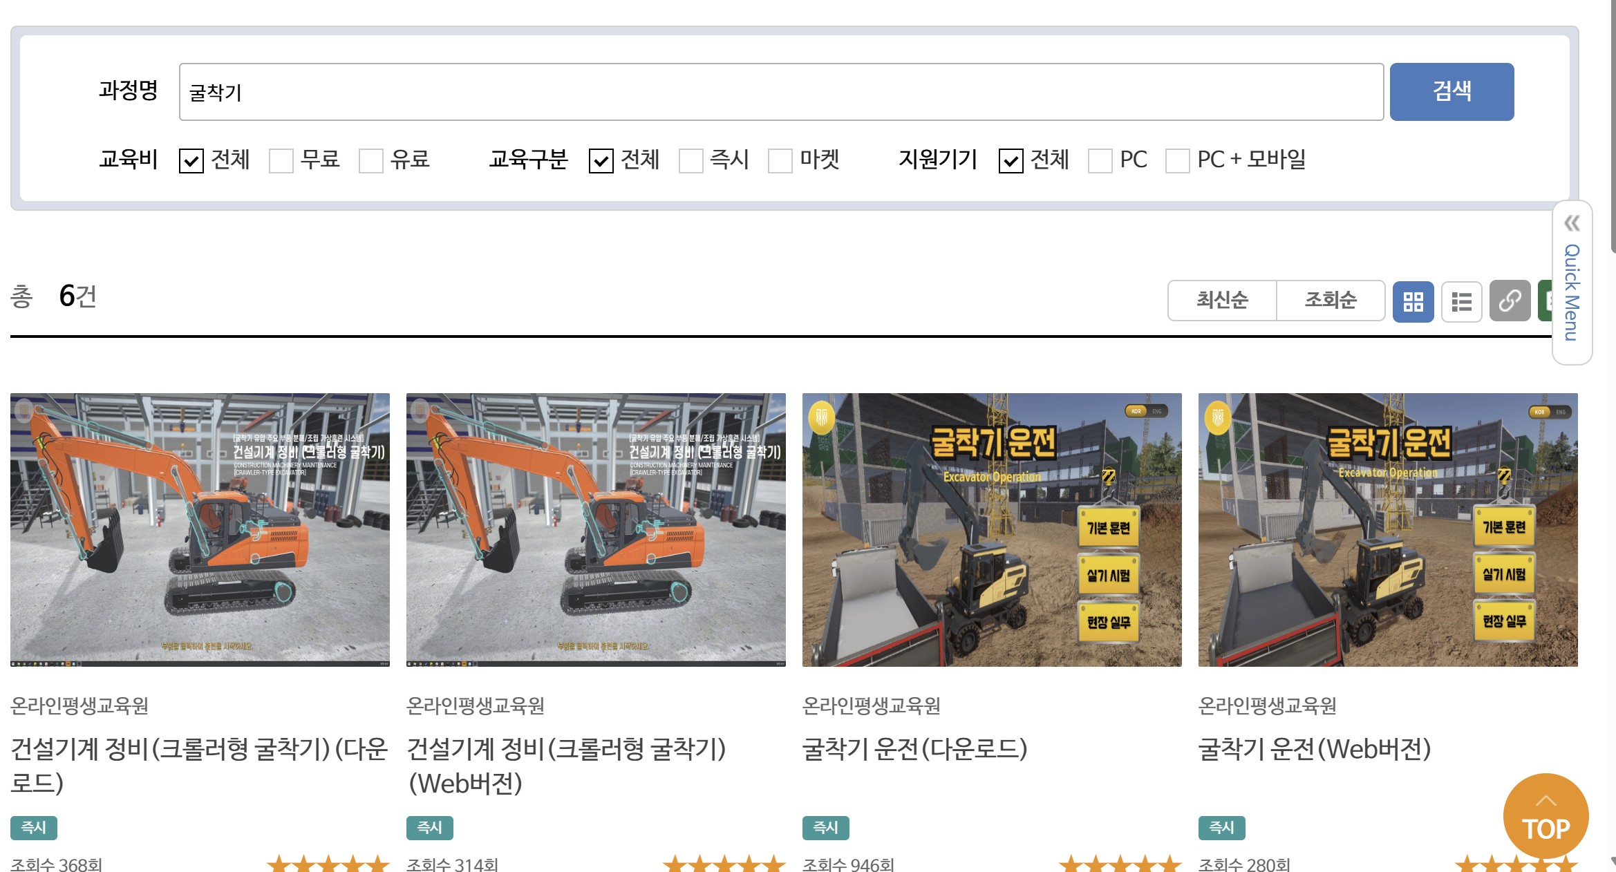
Task: Click 즉시 badge under first course
Action: pyautogui.click(x=33, y=827)
